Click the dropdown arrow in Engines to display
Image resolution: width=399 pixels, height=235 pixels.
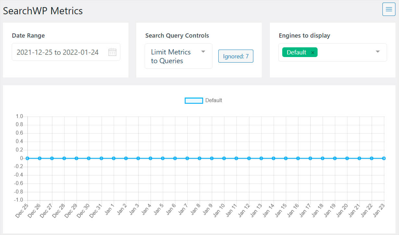[x=377, y=52]
